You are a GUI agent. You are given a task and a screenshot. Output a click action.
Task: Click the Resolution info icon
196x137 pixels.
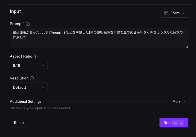(x=32, y=78)
